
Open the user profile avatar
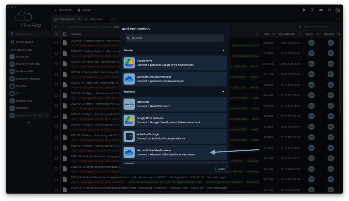[x=338, y=10]
